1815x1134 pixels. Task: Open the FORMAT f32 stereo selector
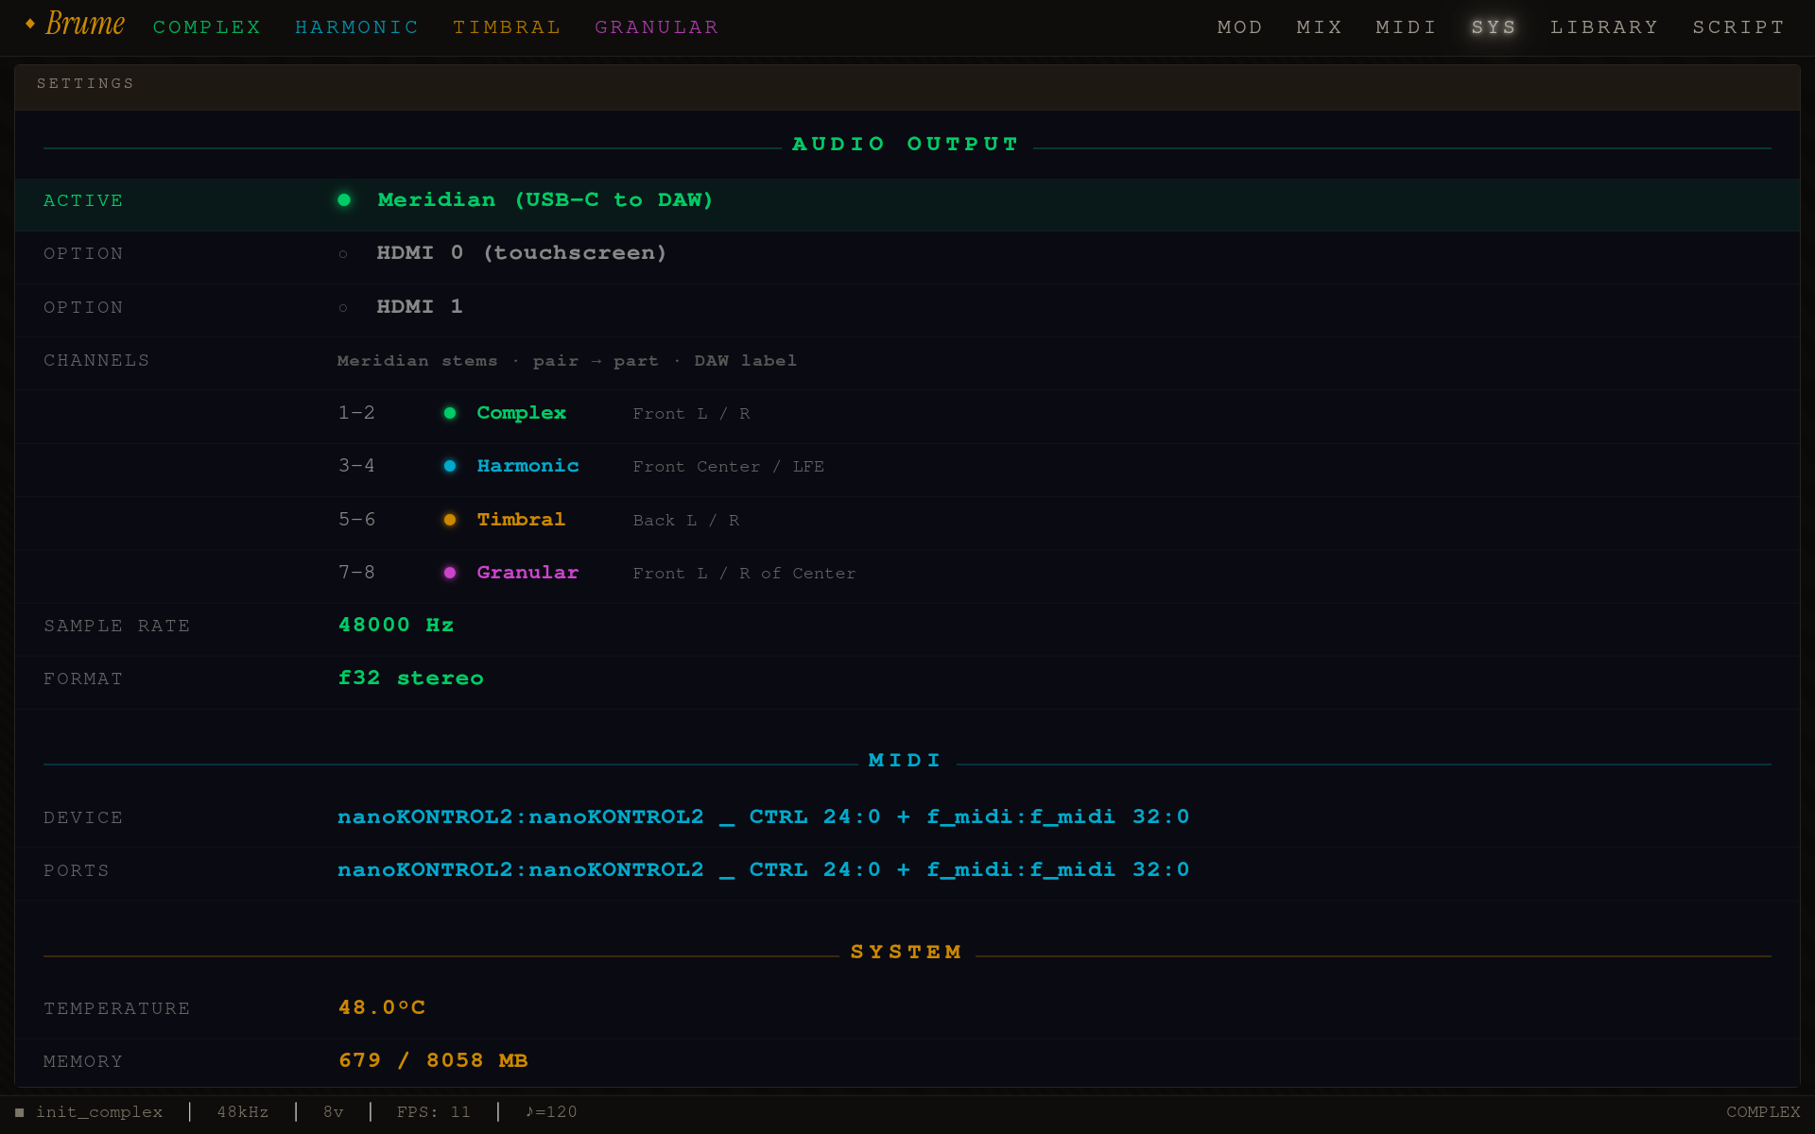(x=410, y=678)
